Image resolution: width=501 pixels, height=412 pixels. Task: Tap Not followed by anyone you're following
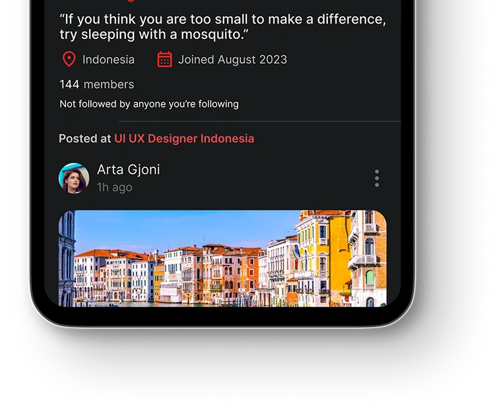point(149,104)
